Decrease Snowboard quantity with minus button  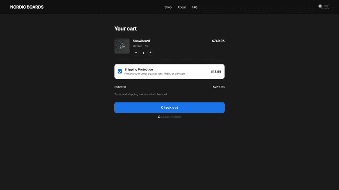(136, 53)
